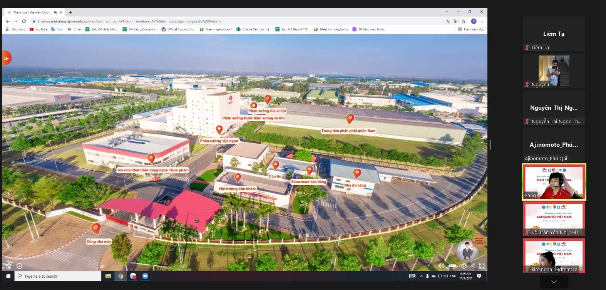606x290 pixels.
Task: Toggle fullscreen mode for the virtual tour
Action: 482,266
